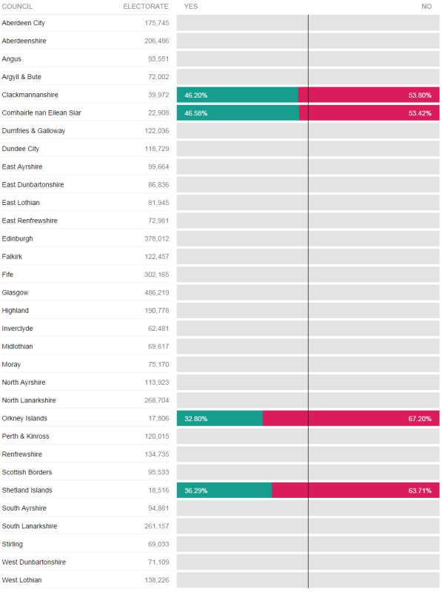Screen dimensions: 442x592
Task: Click Shetland Islands' 36.29% Yes bar
Action: 224,490
